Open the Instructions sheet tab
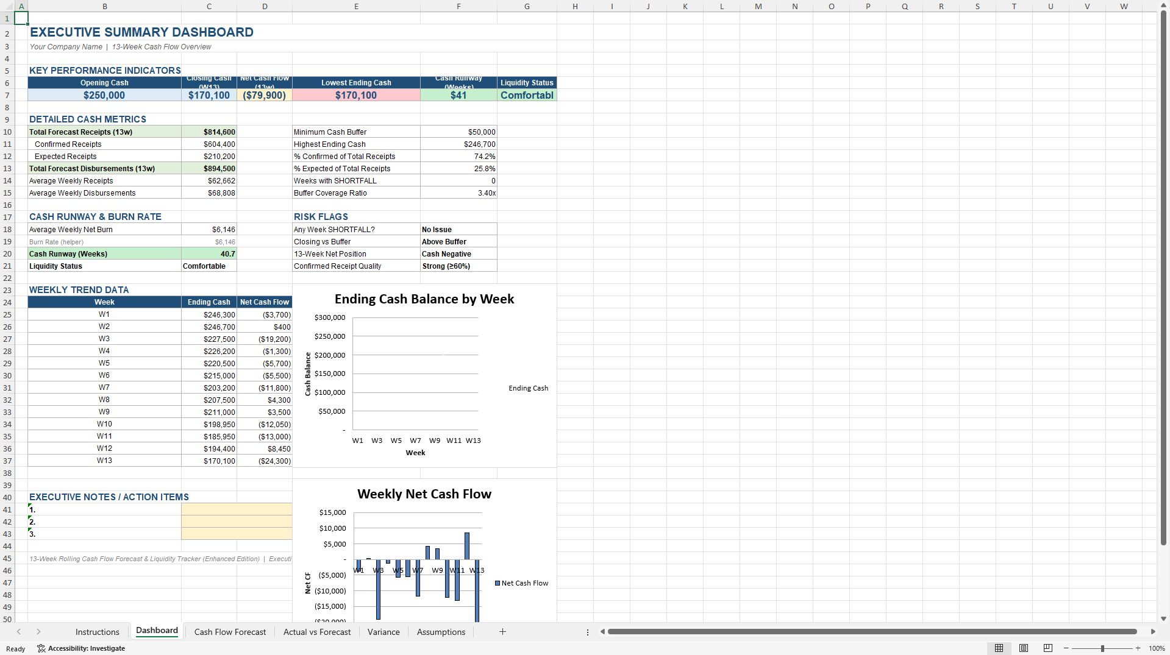1170x655 pixels. pos(98,632)
